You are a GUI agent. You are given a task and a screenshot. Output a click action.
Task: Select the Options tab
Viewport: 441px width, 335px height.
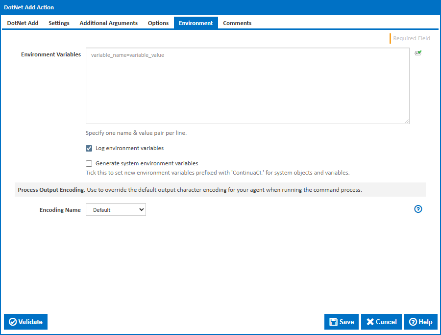158,23
